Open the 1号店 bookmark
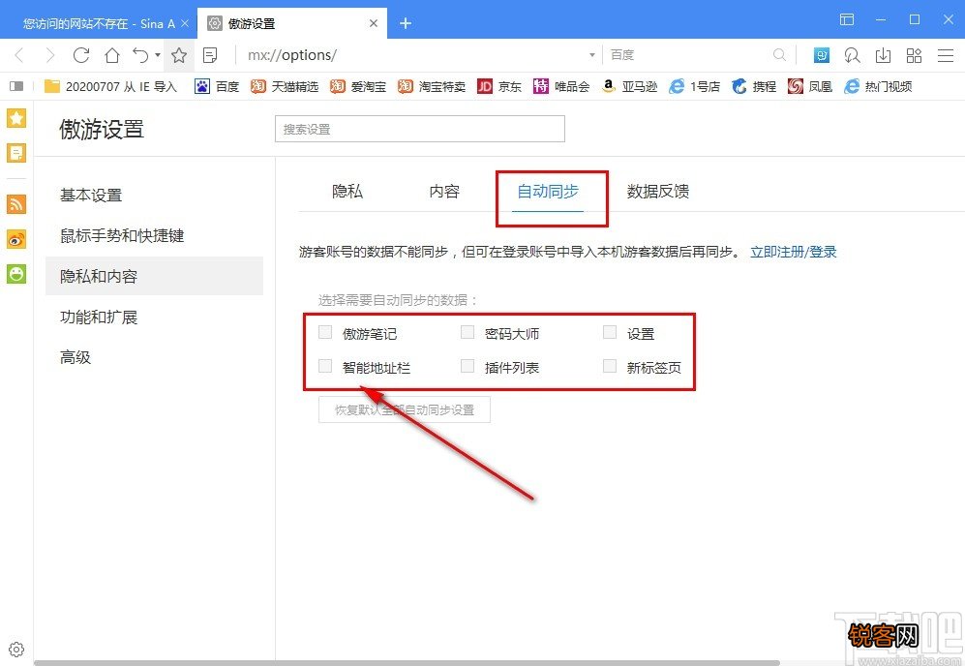Screen dimensions: 965x666 pyautogui.click(x=694, y=87)
